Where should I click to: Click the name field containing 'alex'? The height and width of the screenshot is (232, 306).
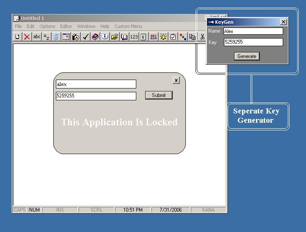coord(96,84)
